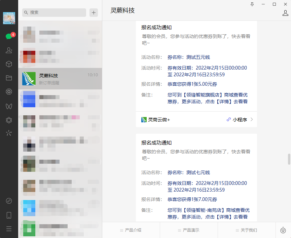Click the 10:10 timestamp on 灵蕨科技 chat
The image size is (291, 238).
click(93, 75)
